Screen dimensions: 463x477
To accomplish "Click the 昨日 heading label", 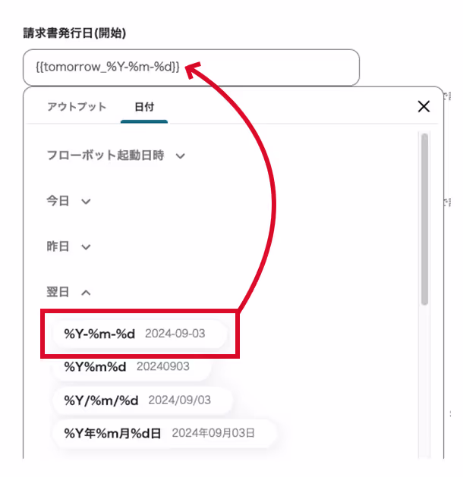I will 58,246.
